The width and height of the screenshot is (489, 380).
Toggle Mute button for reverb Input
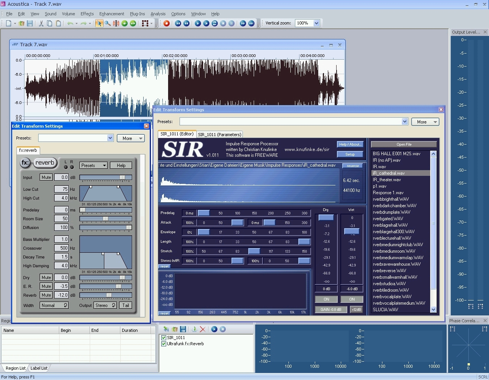(x=46, y=177)
